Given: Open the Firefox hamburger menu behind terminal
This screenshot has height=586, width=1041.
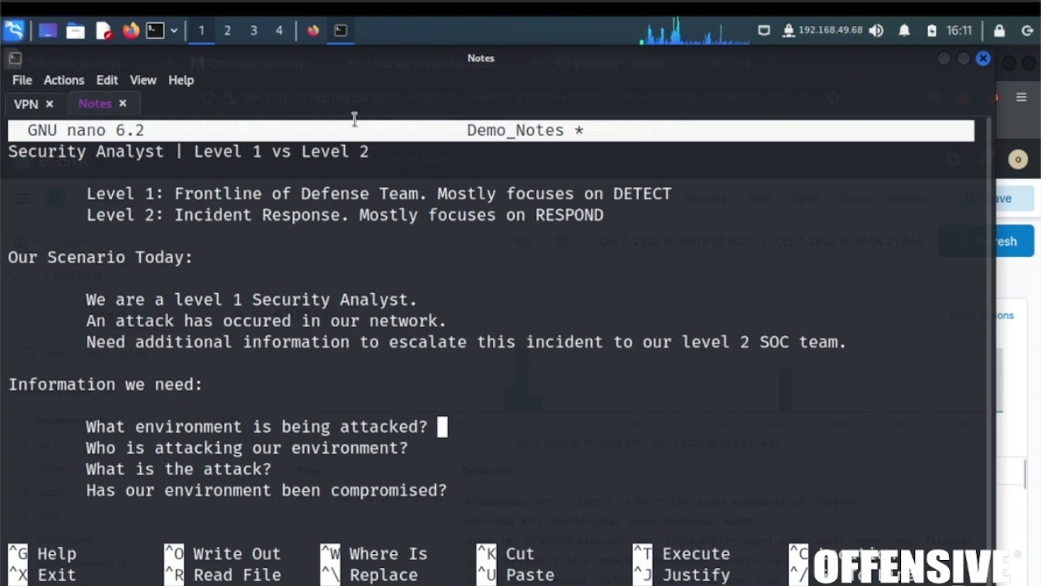Looking at the screenshot, I should 1021,98.
